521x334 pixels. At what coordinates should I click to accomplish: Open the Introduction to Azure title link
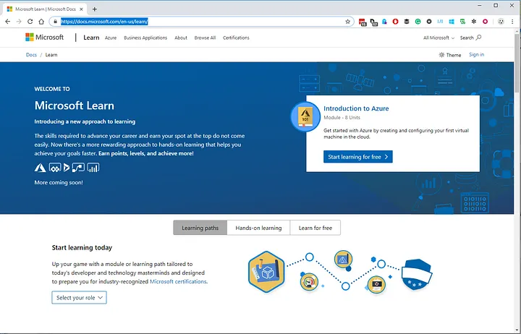[356, 108]
